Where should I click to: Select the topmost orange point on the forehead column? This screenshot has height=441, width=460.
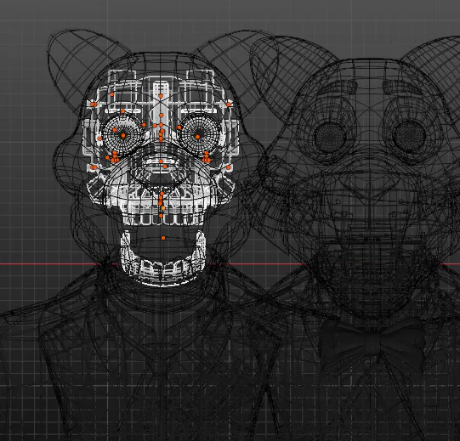coord(161,96)
